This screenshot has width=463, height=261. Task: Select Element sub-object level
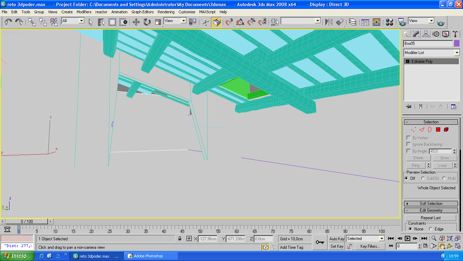(446, 129)
